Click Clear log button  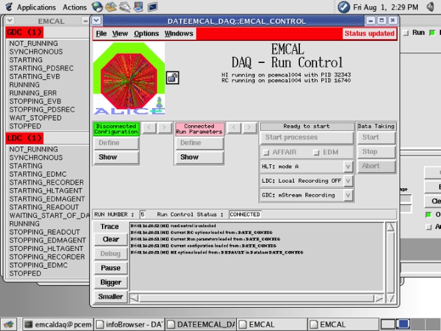coord(111,240)
